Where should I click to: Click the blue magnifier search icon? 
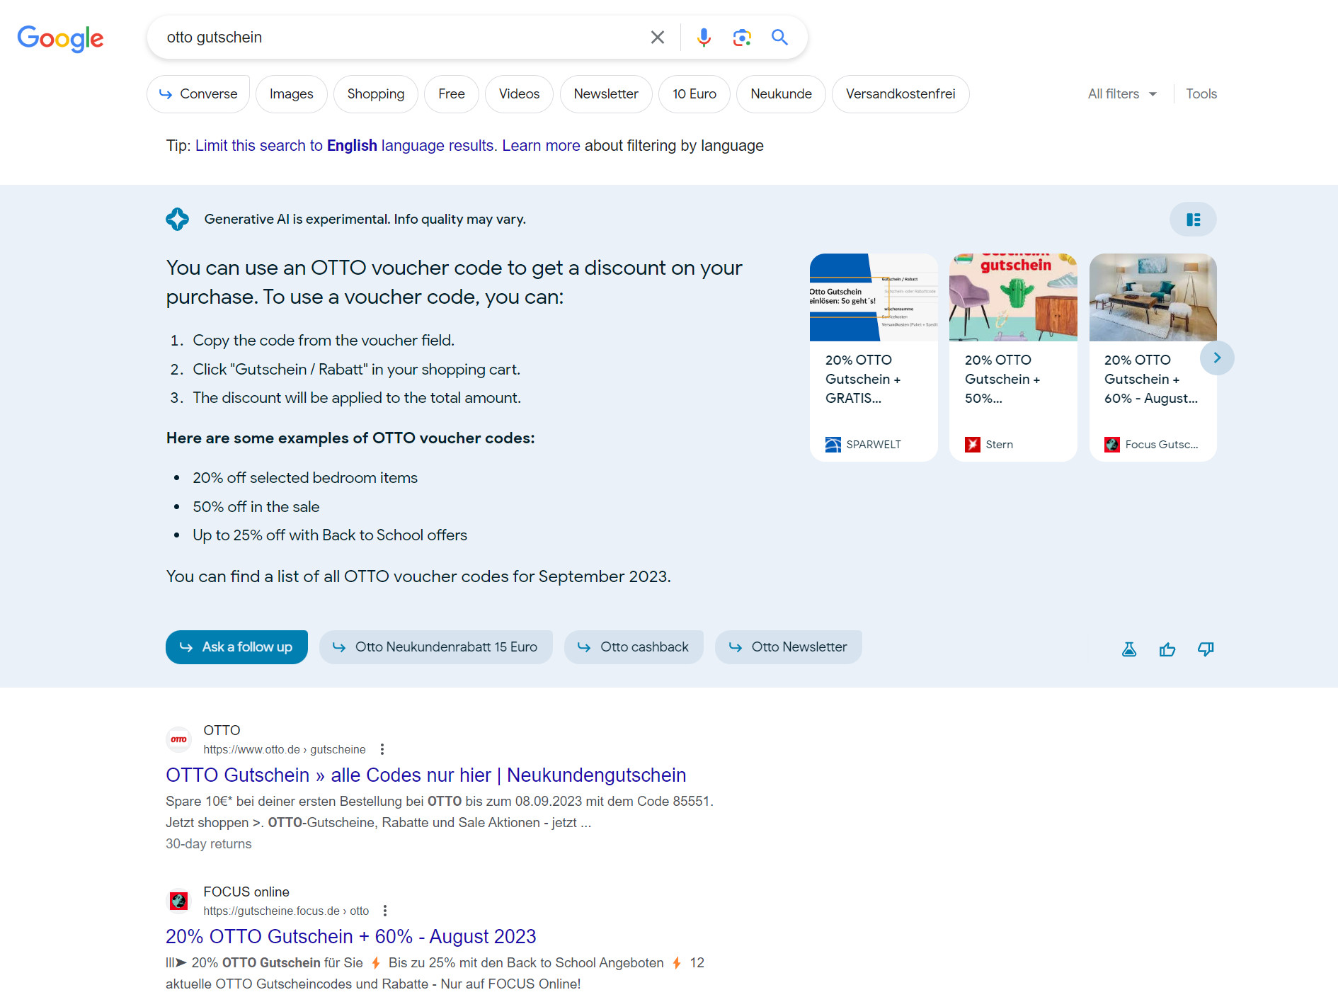(x=779, y=37)
